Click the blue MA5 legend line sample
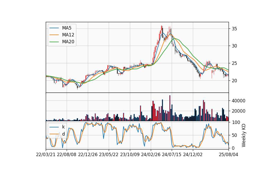Image resolution: width=254 pixels, height=182 pixels. pos(54,28)
